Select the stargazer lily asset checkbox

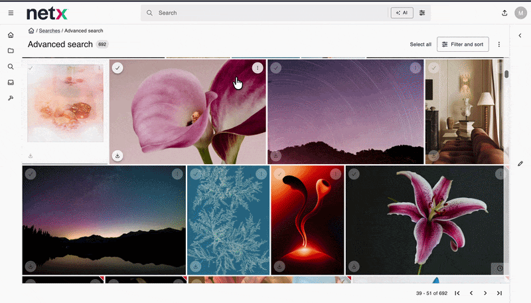[x=354, y=174]
